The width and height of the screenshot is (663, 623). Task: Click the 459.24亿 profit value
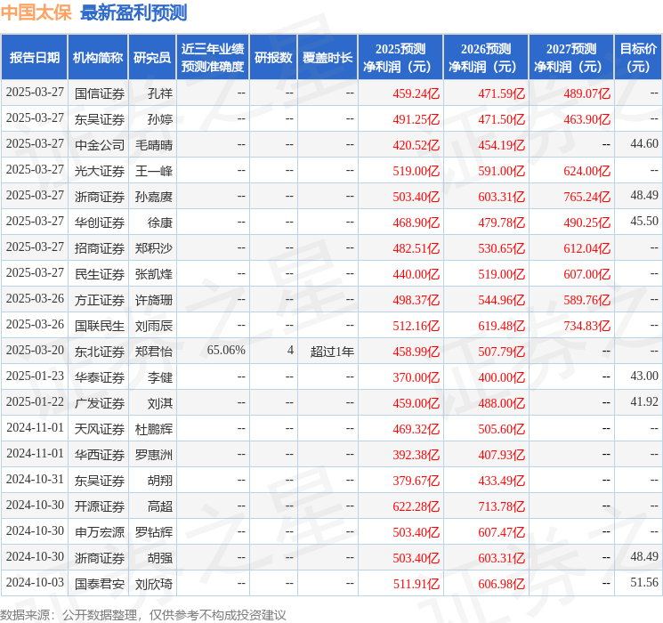click(x=416, y=93)
